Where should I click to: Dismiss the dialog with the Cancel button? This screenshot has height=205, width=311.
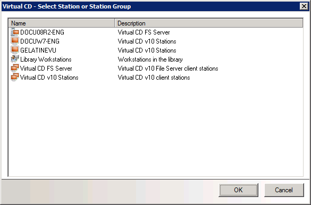pos(284,190)
